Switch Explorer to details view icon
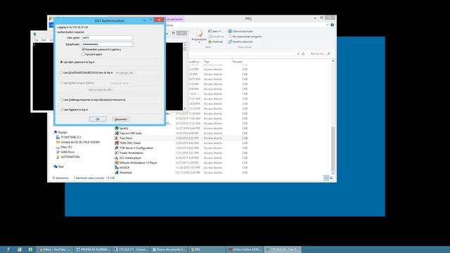 coord(326,178)
